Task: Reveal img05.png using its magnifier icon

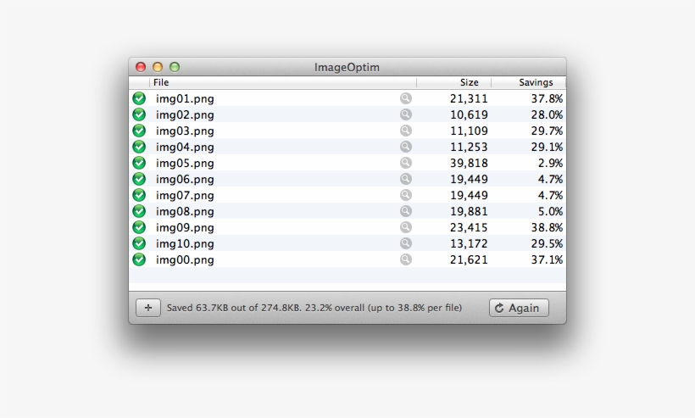Action: pyautogui.click(x=406, y=163)
